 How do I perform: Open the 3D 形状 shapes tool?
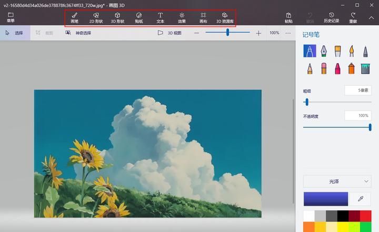click(117, 18)
